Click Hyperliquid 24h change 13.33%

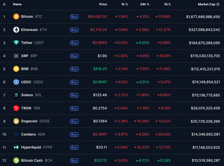[142, 147]
